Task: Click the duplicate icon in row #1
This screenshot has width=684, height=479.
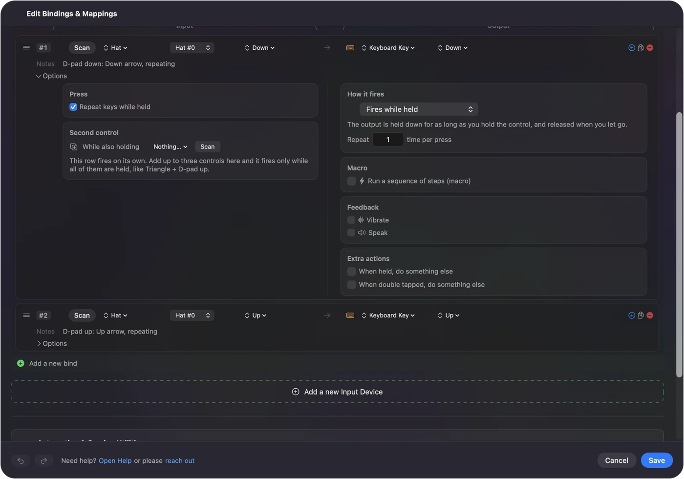Action: point(641,48)
